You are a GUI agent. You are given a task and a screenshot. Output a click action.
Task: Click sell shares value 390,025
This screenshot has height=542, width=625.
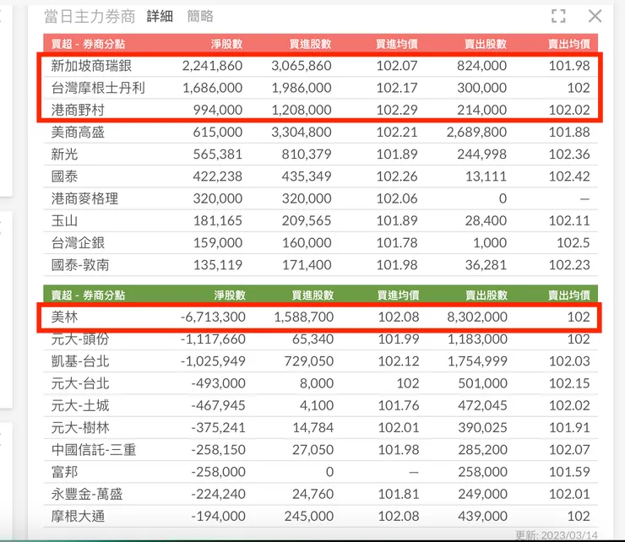tap(483, 428)
